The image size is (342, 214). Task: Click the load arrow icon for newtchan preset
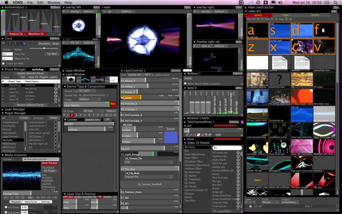(x=57, y=85)
